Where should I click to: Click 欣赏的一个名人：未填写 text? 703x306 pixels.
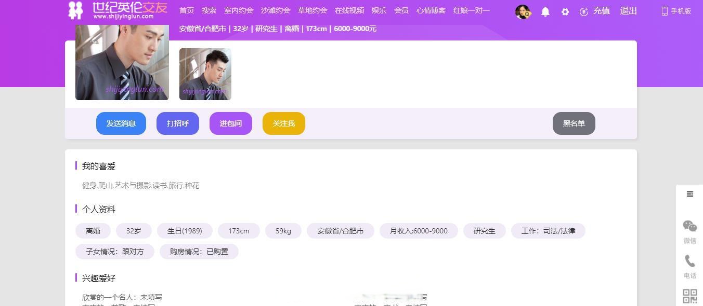pos(122,297)
